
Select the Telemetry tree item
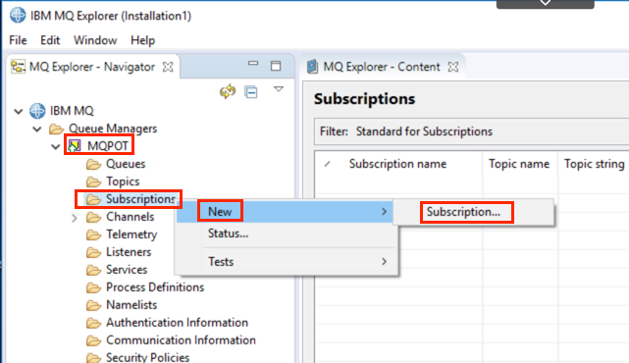(x=131, y=234)
